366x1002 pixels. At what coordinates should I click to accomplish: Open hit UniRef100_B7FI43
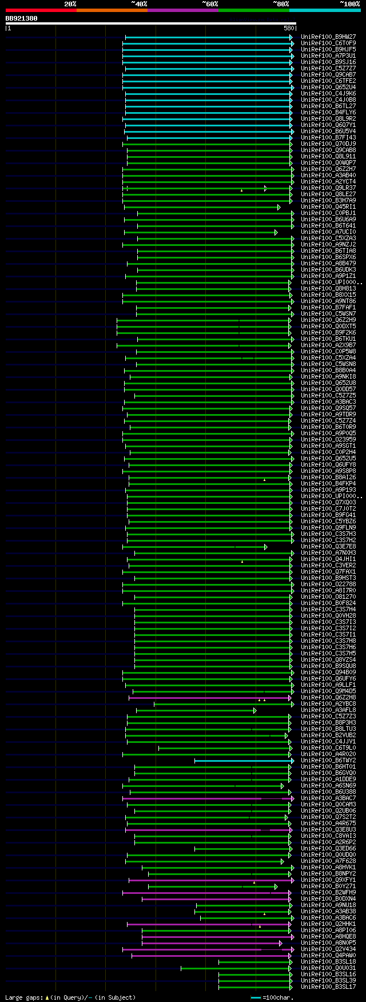point(328,138)
